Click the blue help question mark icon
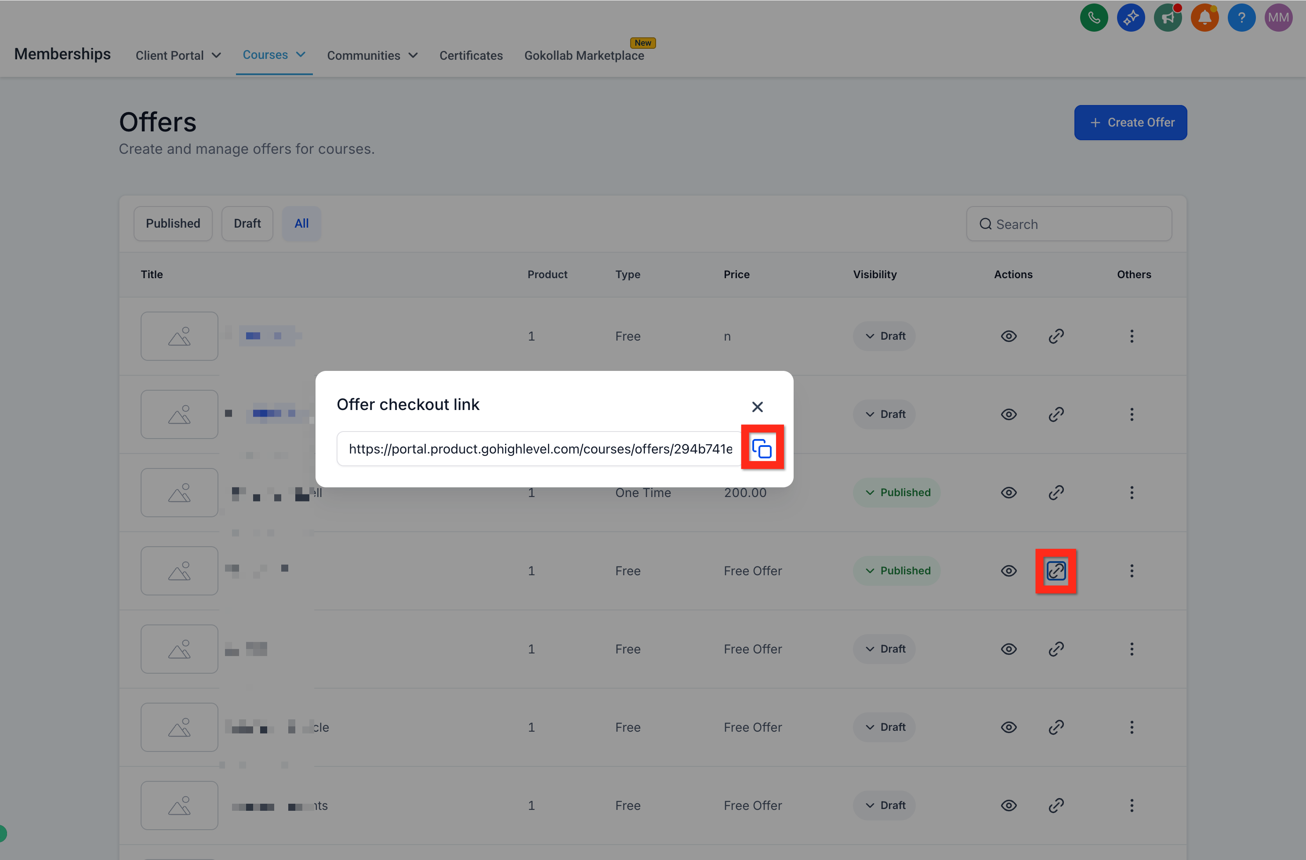 1241,18
